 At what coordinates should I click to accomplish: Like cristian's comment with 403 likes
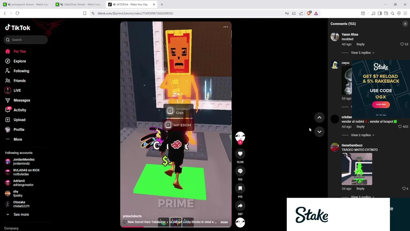coord(400,127)
